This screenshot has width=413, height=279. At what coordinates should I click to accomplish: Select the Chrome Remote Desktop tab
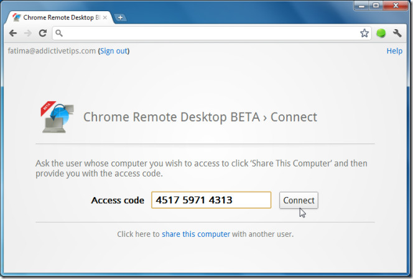(x=59, y=17)
